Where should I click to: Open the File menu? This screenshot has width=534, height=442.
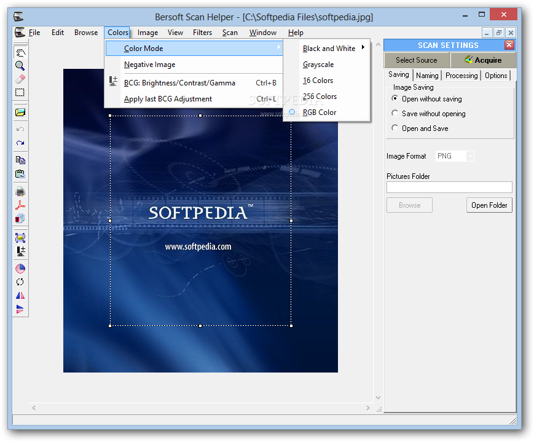[x=34, y=33]
